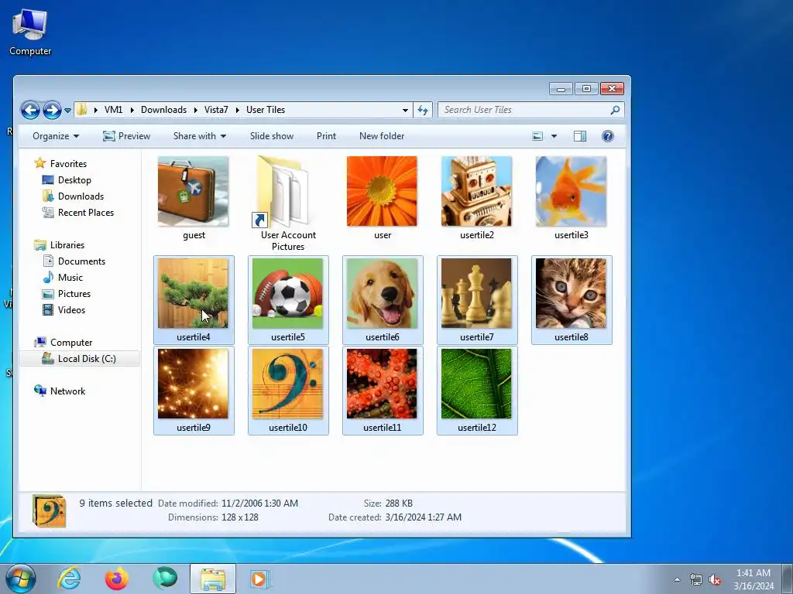Open Desktop in Favorites
Screen dimensions: 793x594
(x=74, y=179)
